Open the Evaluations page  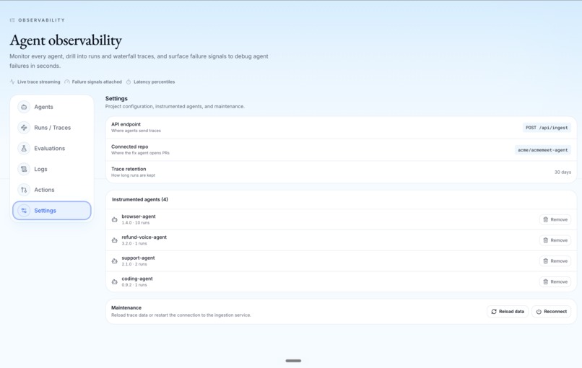[51, 149]
